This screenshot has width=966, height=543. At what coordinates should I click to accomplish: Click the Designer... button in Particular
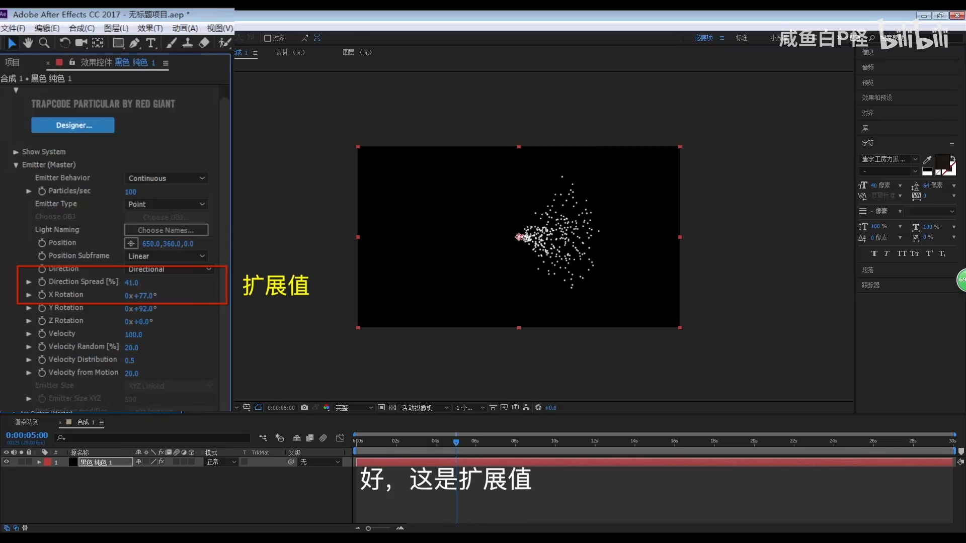point(73,125)
